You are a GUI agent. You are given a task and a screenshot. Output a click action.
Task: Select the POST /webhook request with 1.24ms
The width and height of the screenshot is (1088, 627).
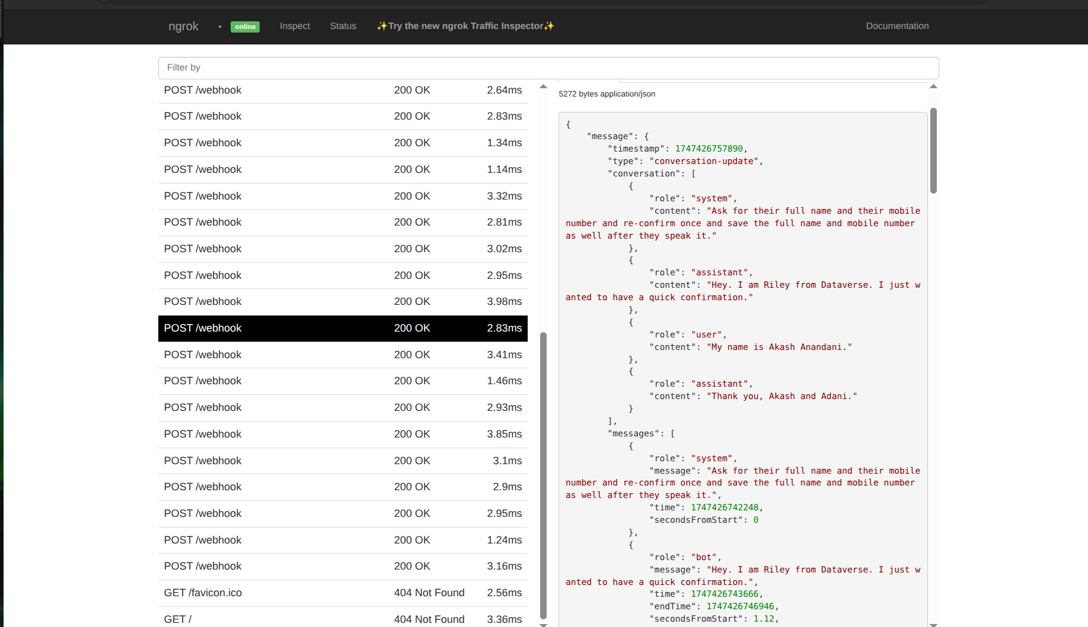tap(343, 540)
